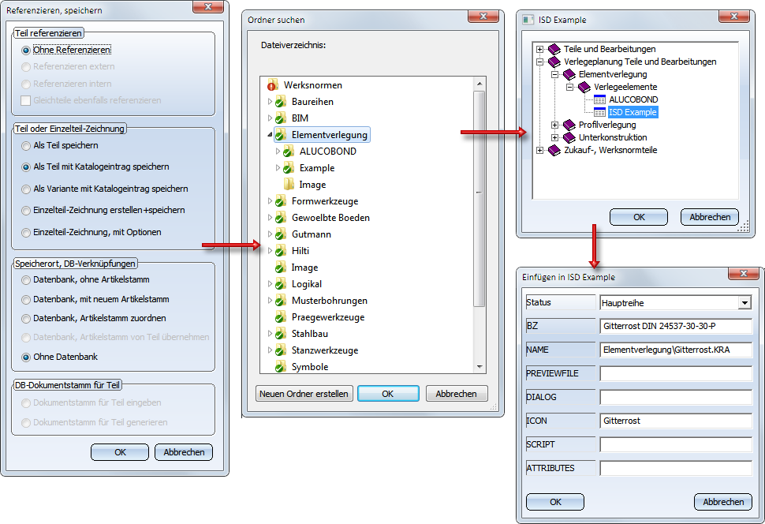Expand the Profilverlegung node
The image size is (765, 524).
click(554, 125)
